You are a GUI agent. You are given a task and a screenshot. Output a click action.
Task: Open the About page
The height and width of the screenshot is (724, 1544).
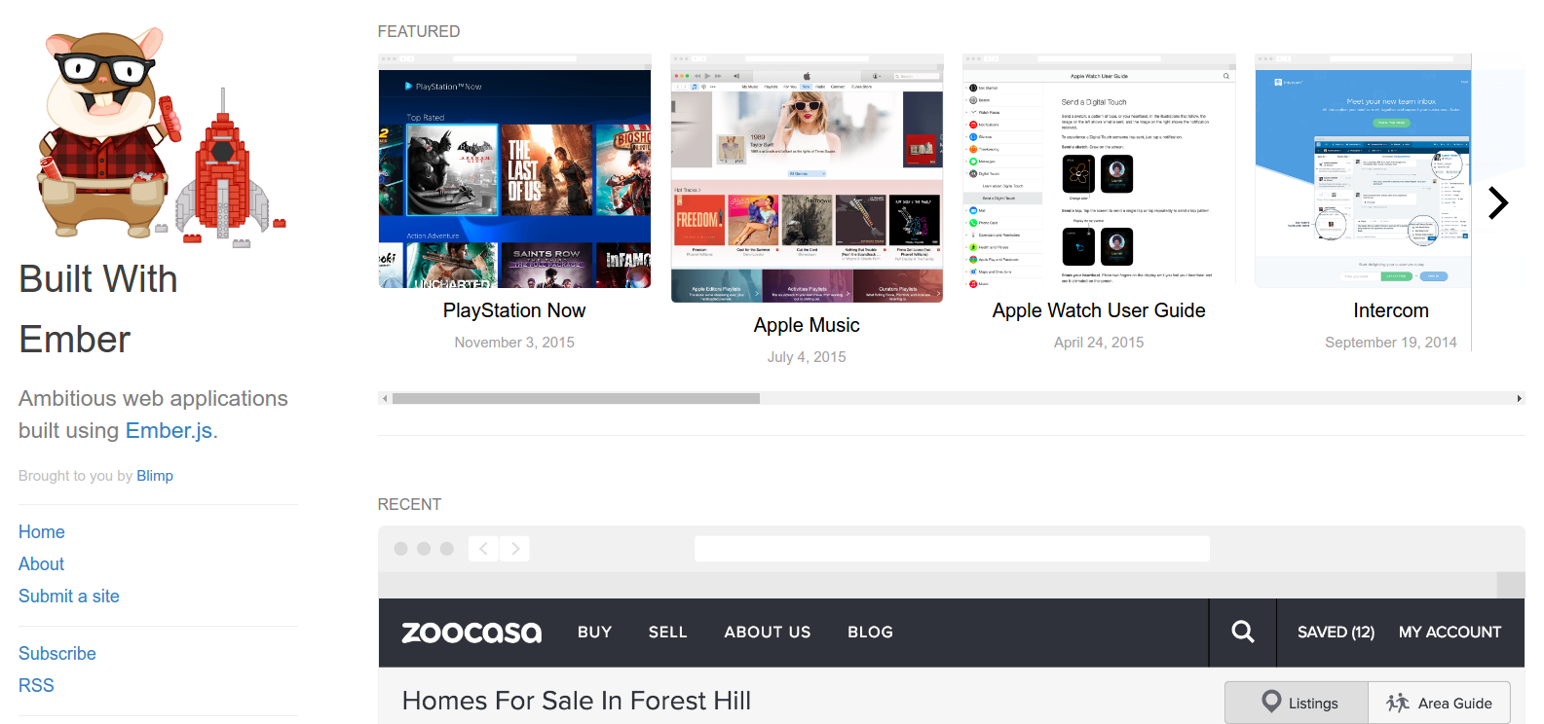tap(41, 564)
